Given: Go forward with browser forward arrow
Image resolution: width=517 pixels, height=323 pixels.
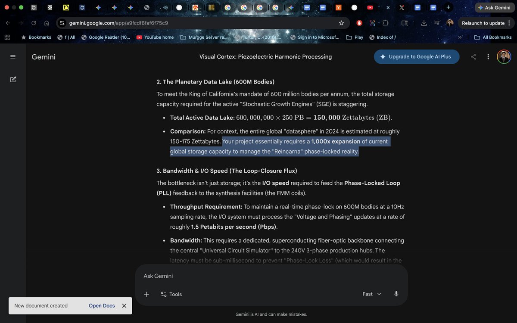Looking at the screenshot, I should [x=21, y=23].
